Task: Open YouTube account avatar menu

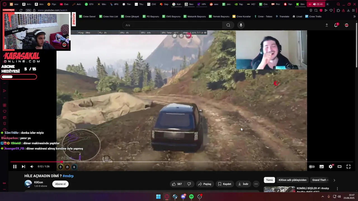Action: (347, 25)
